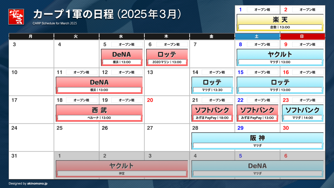Select date 28 in the calendar
The width and height of the screenshot is (334, 188).
point(195,128)
